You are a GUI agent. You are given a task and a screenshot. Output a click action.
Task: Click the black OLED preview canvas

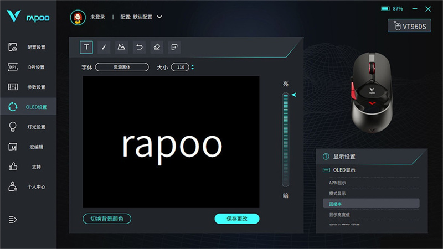pos(171,142)
